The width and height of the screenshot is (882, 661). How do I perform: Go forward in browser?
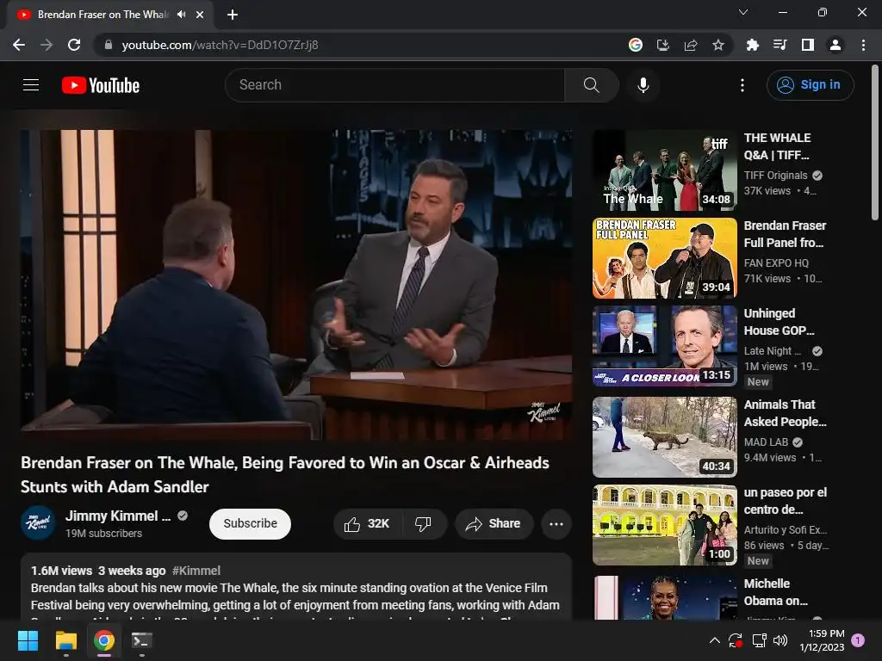pos(47,45)
